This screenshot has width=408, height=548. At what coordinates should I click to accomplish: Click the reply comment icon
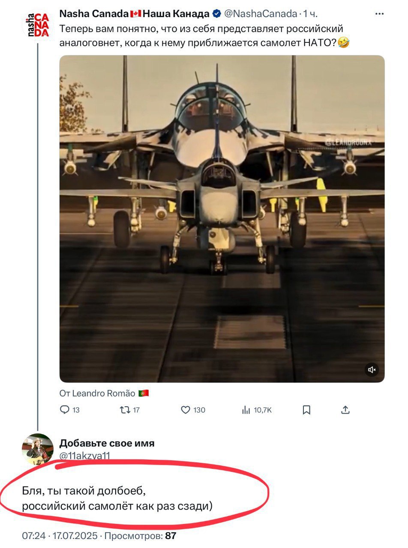pos(65,410)
